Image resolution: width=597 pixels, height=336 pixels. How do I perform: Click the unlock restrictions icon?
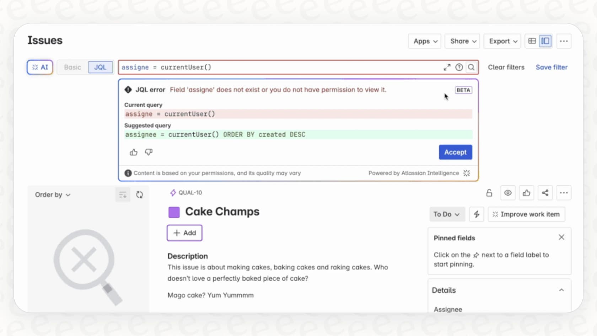tap(489, 193)
